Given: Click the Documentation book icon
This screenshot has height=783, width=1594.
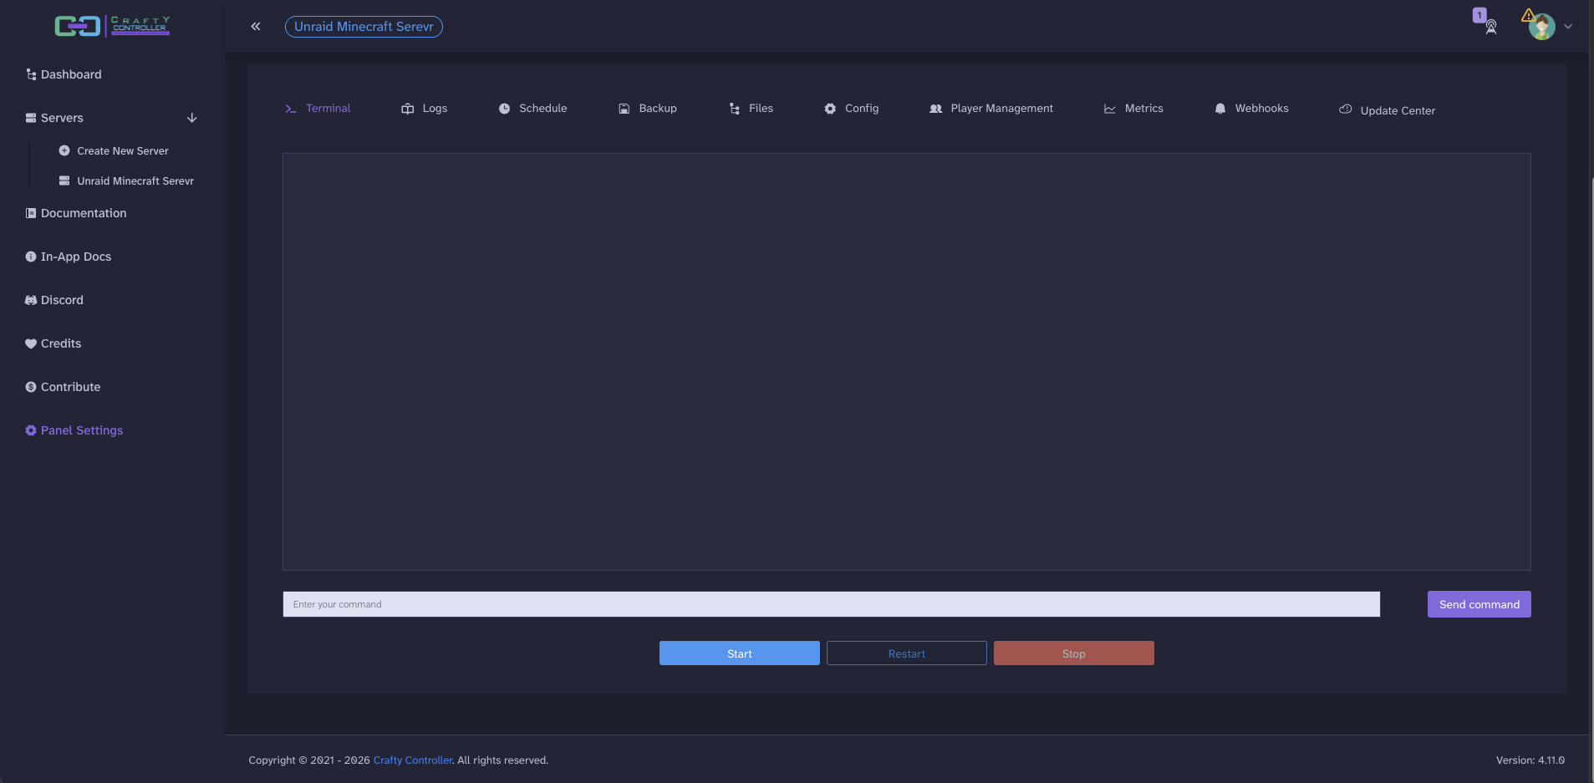Looking at the screenshot, I should (x=31, y=213).
